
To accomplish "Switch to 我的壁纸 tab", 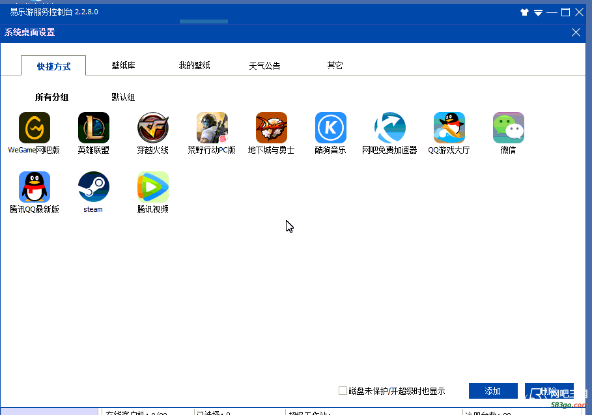I will [x=195, y=65].
